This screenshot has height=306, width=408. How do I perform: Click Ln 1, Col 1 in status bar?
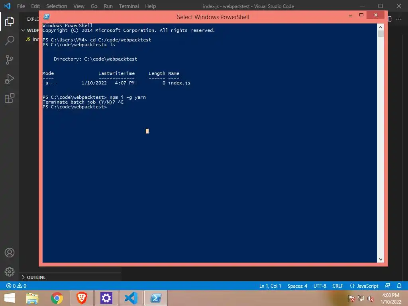(270, 286)
